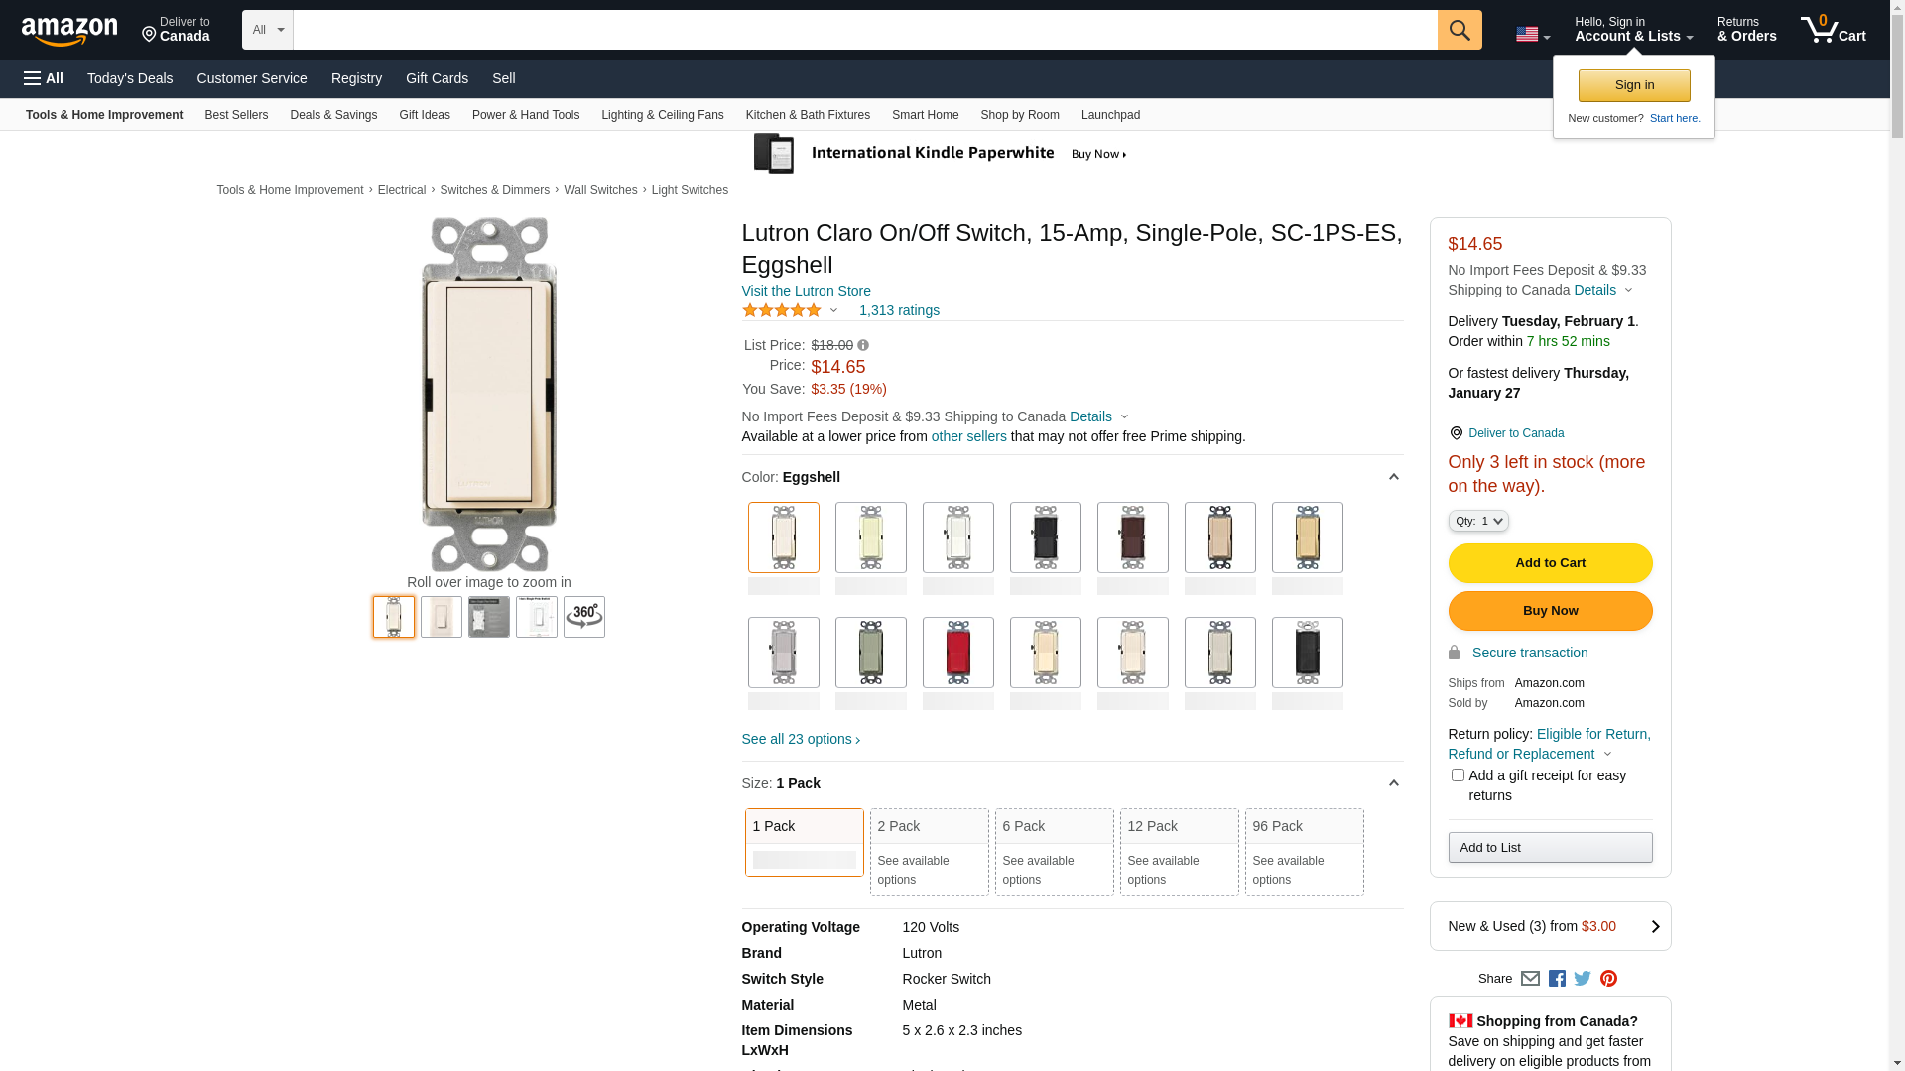Go to Amazon home logo
The image size is (1905, 1071).
coord(69,31)
